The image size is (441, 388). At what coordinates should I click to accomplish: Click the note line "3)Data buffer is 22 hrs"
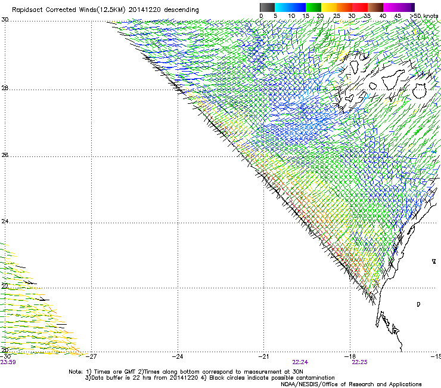click(210, 378)
